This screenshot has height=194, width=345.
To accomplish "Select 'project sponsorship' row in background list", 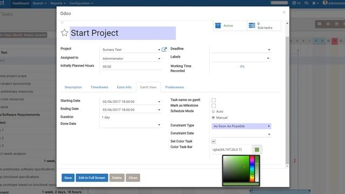I will [x=16, y=84].
